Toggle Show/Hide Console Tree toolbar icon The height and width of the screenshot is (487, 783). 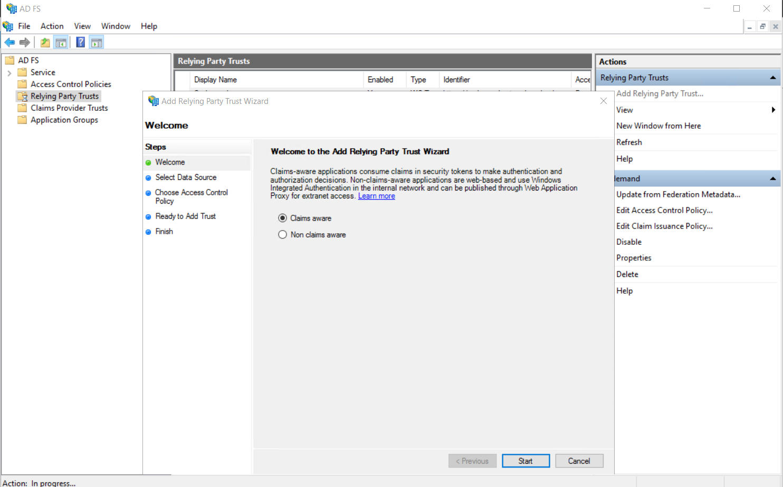coord(61,42)
